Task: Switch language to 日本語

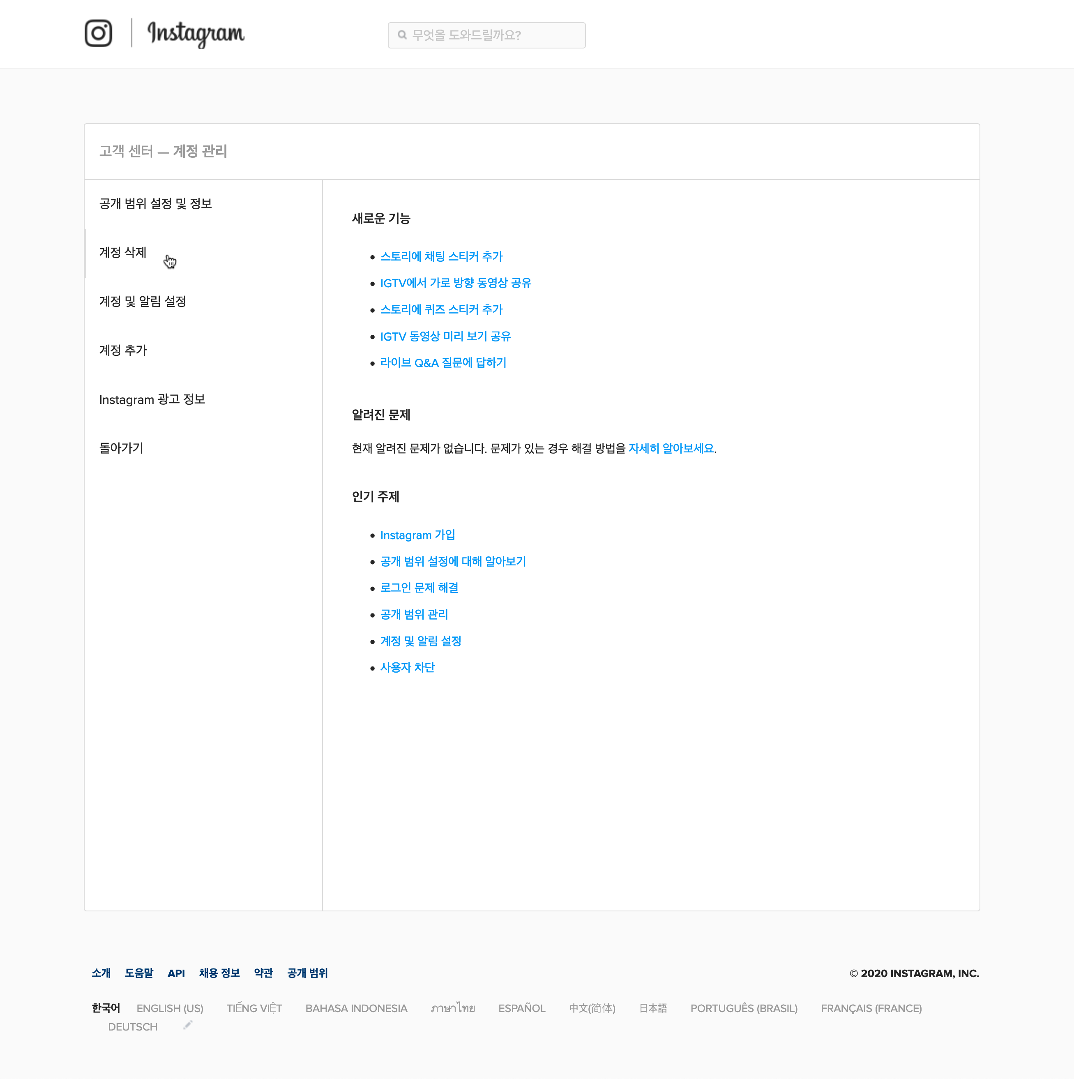Action: point(653,1009)
